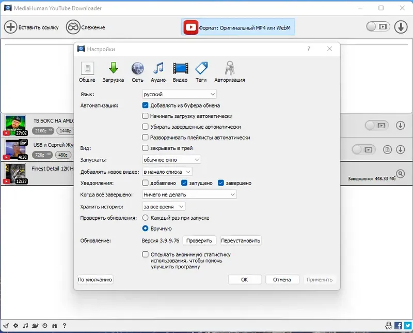Open the Авторизация keys tab
Screen dimensions: 413x333
[x=230, y=72]
